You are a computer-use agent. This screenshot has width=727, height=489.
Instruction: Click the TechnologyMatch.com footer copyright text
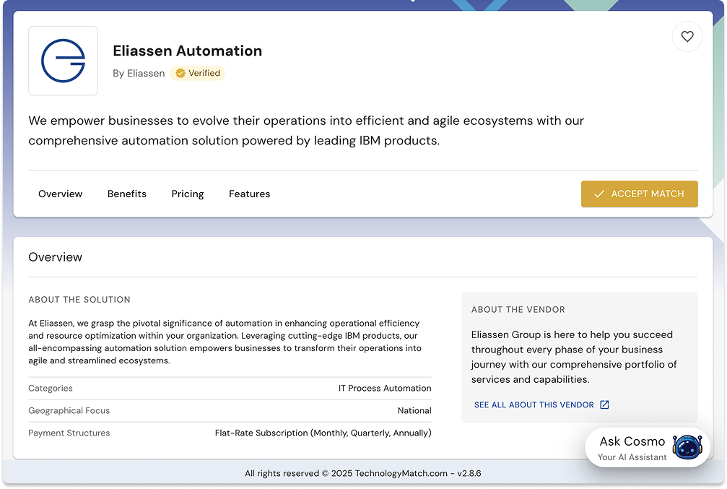(363, 473)
